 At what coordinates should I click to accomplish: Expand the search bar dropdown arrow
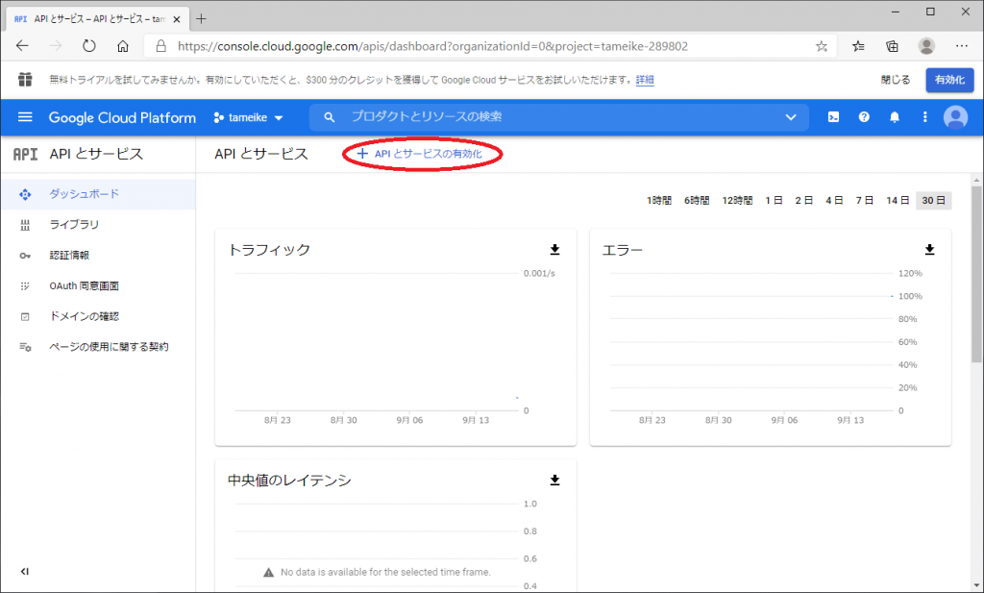tap(791, 117)
